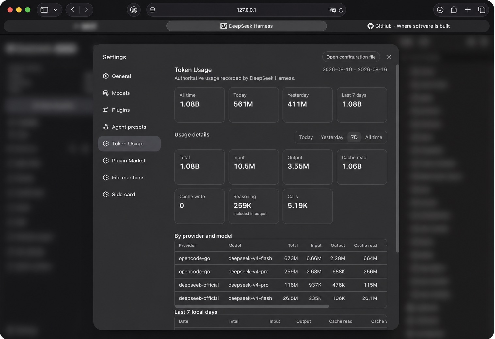Click the translate icon in address bar
Viewport: 495px width, 339px height.
332,10
